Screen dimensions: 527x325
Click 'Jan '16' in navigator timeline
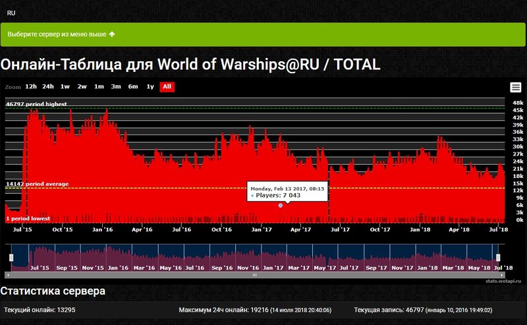point(118,268)
